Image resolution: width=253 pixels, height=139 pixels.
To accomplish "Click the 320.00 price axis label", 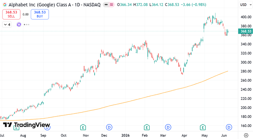I will click(246, 53).
